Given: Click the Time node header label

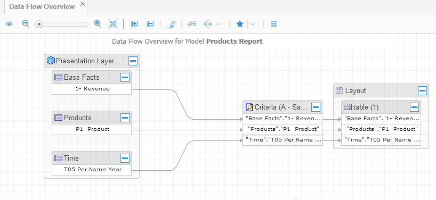Looking at the screenshot, I should click(x=71, y=159).
